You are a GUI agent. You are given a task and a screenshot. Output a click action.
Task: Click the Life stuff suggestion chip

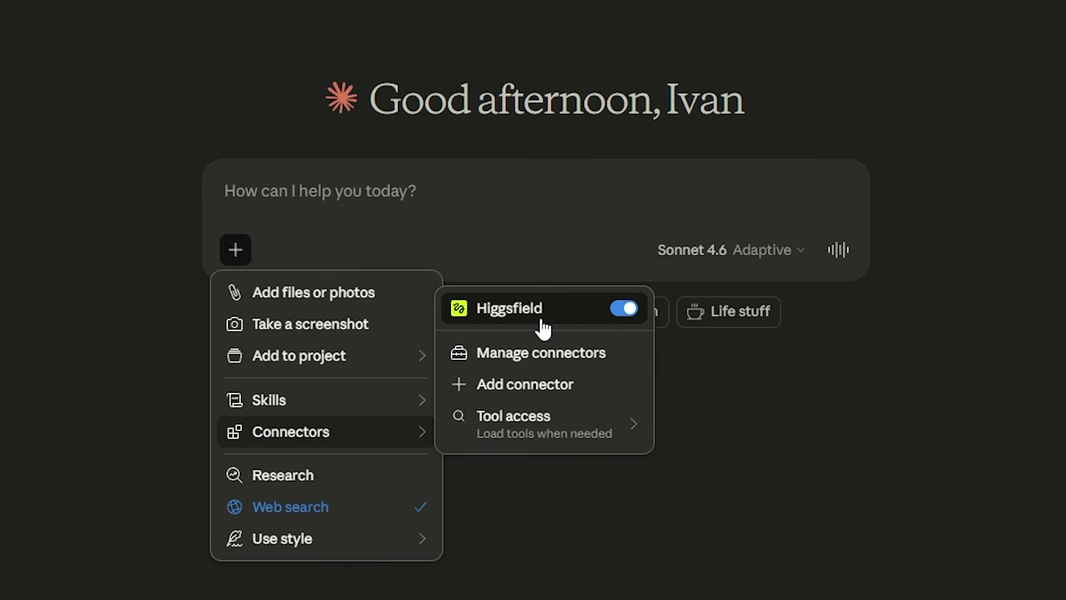(x=728, y=312)
